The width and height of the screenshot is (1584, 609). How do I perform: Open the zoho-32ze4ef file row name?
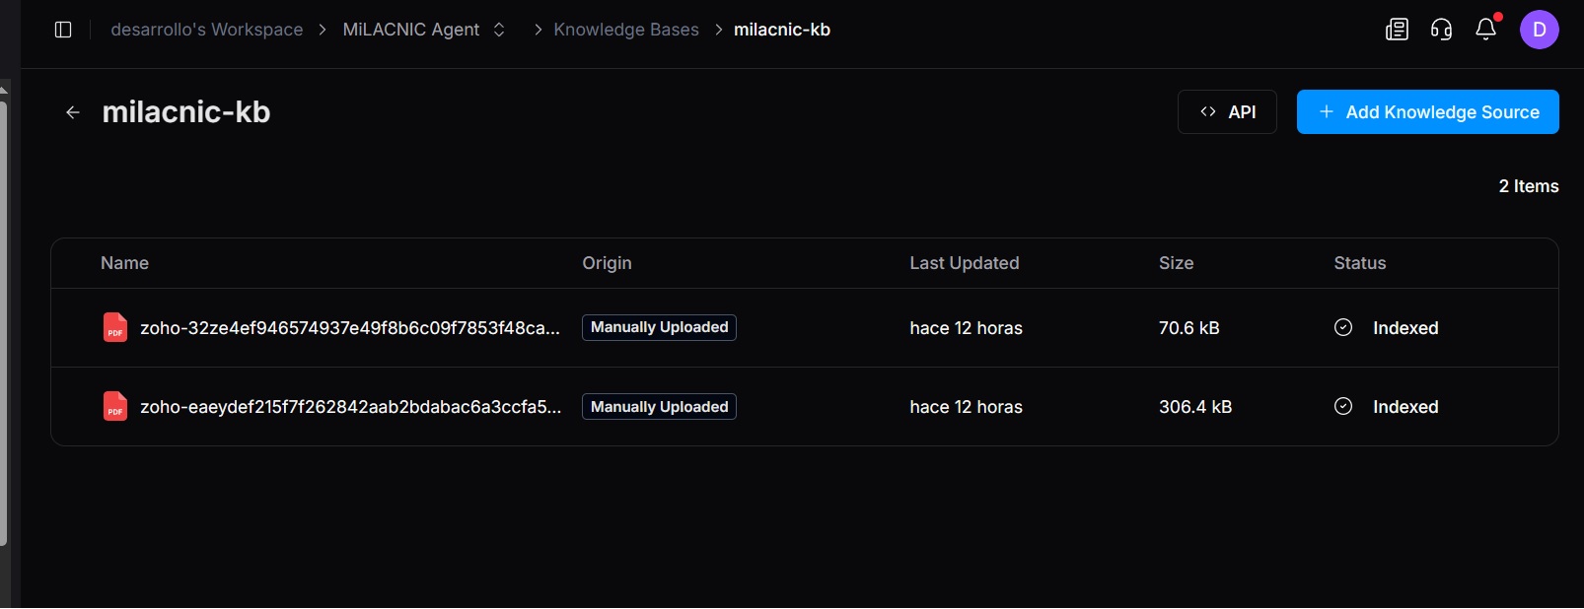[349, 328]
